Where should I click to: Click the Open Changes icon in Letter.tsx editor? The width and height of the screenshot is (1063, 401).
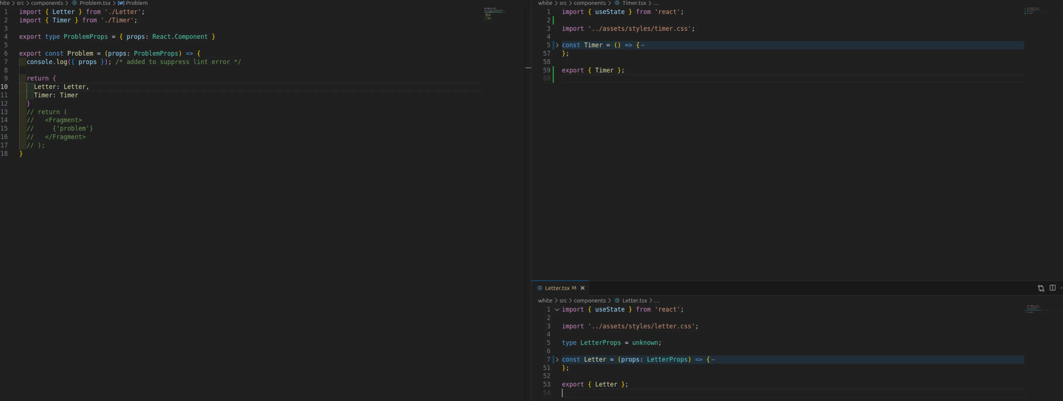coord(1041,288)
